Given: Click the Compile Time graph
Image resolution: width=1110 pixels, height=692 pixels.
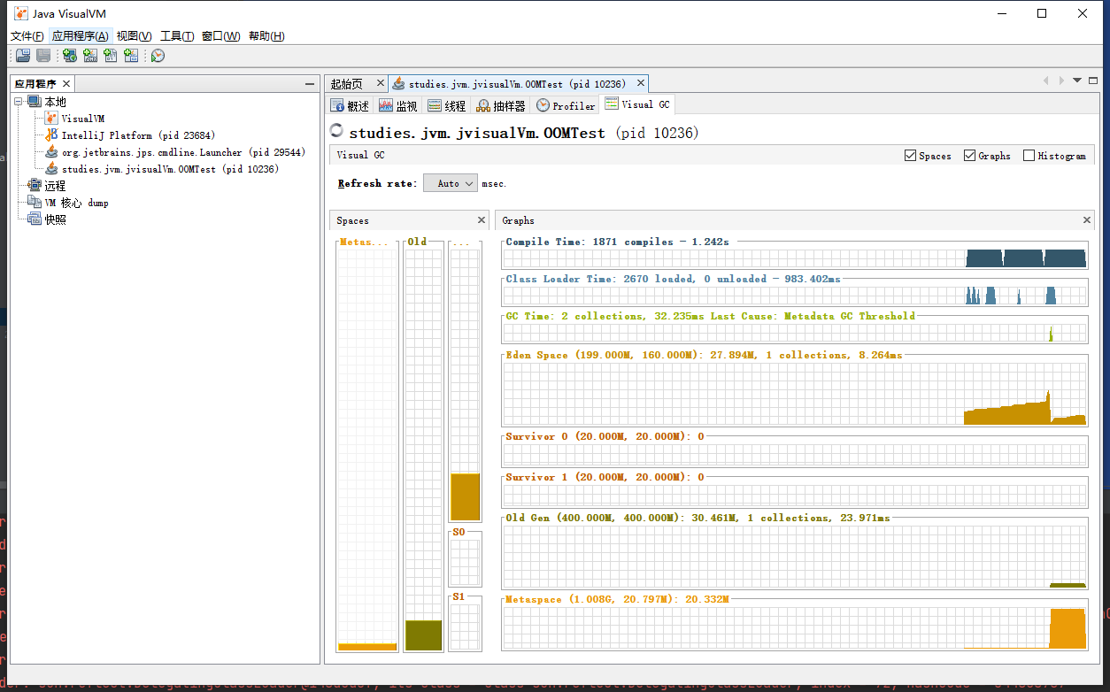Looking at the screenshot, I should click(x=794, y=258).
